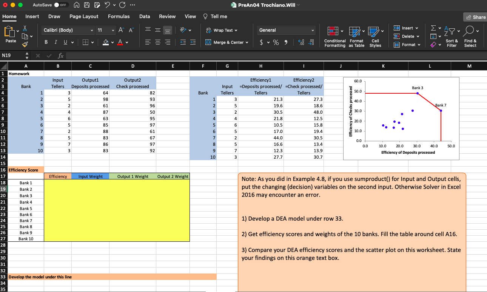The height and width of the screenshot is (292, 487).
Task: Click the AutoSum icon
Action: coord(433,28)
